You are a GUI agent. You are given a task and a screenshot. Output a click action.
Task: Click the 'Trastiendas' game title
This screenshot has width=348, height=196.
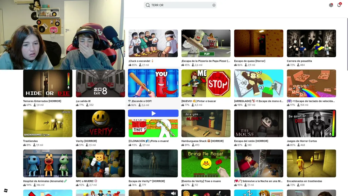(30, 141)
